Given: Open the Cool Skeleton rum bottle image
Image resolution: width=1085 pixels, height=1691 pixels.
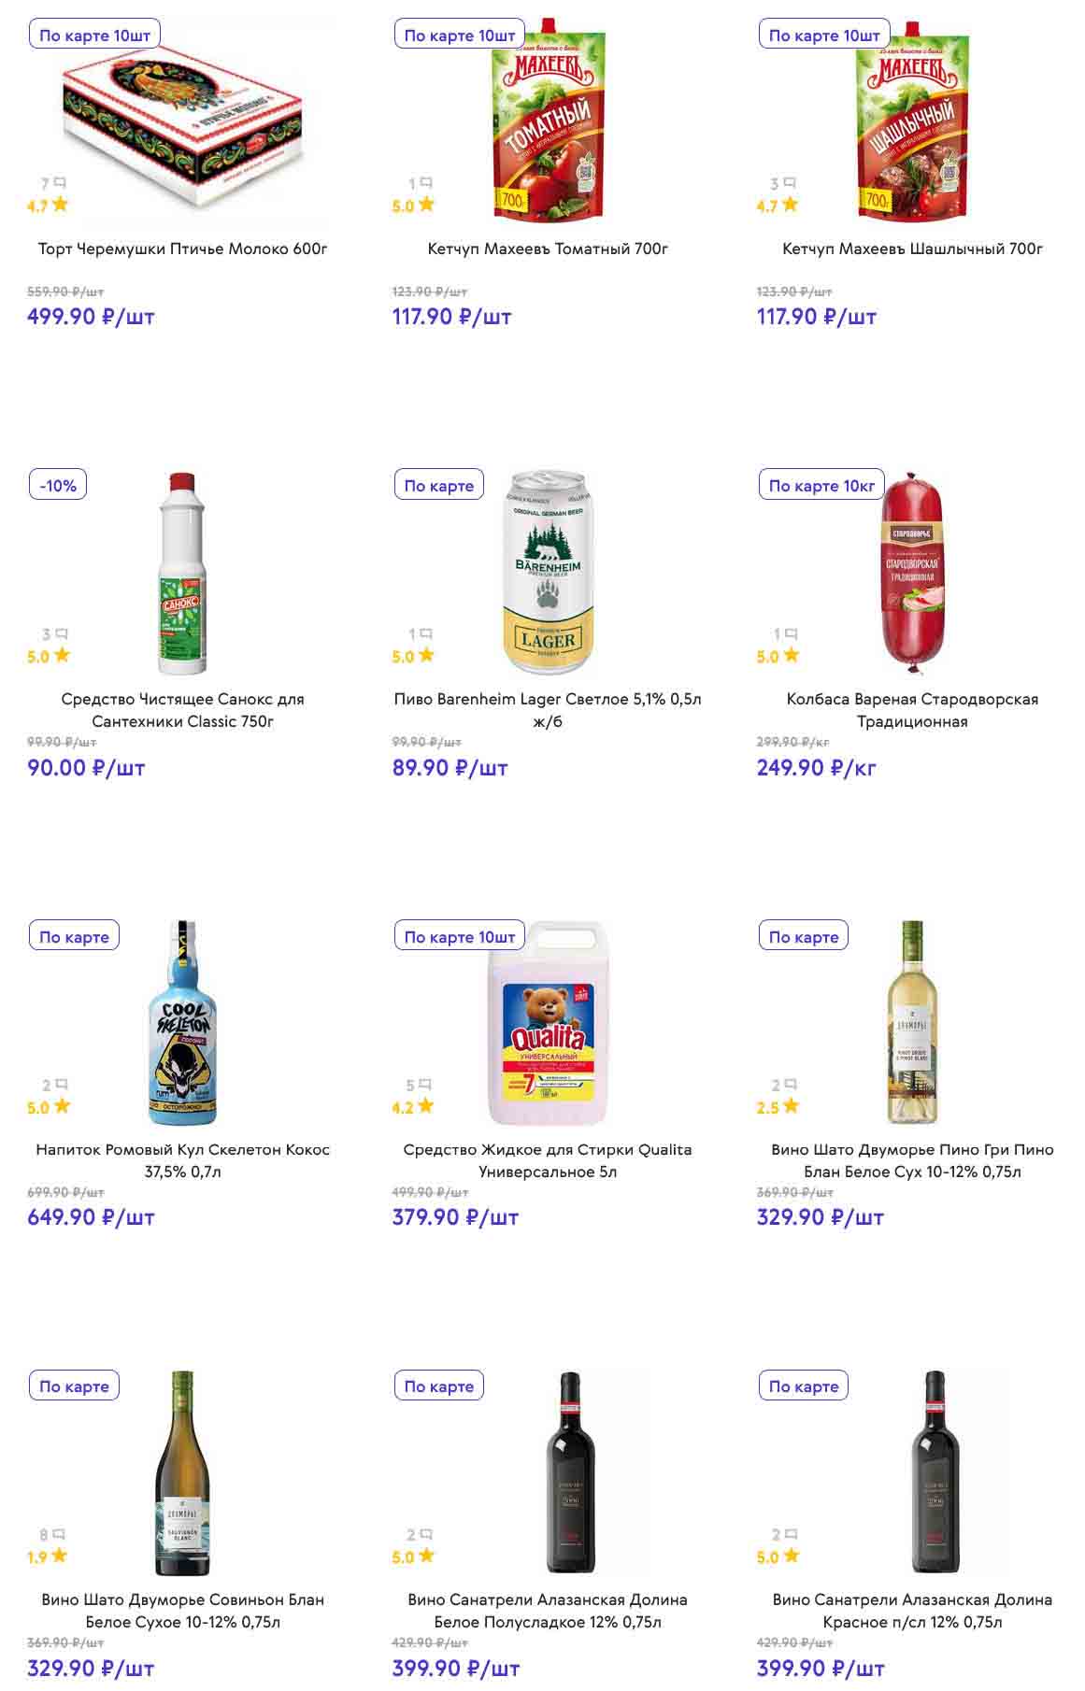Looking at the screenshot, I should point(183,1023).
